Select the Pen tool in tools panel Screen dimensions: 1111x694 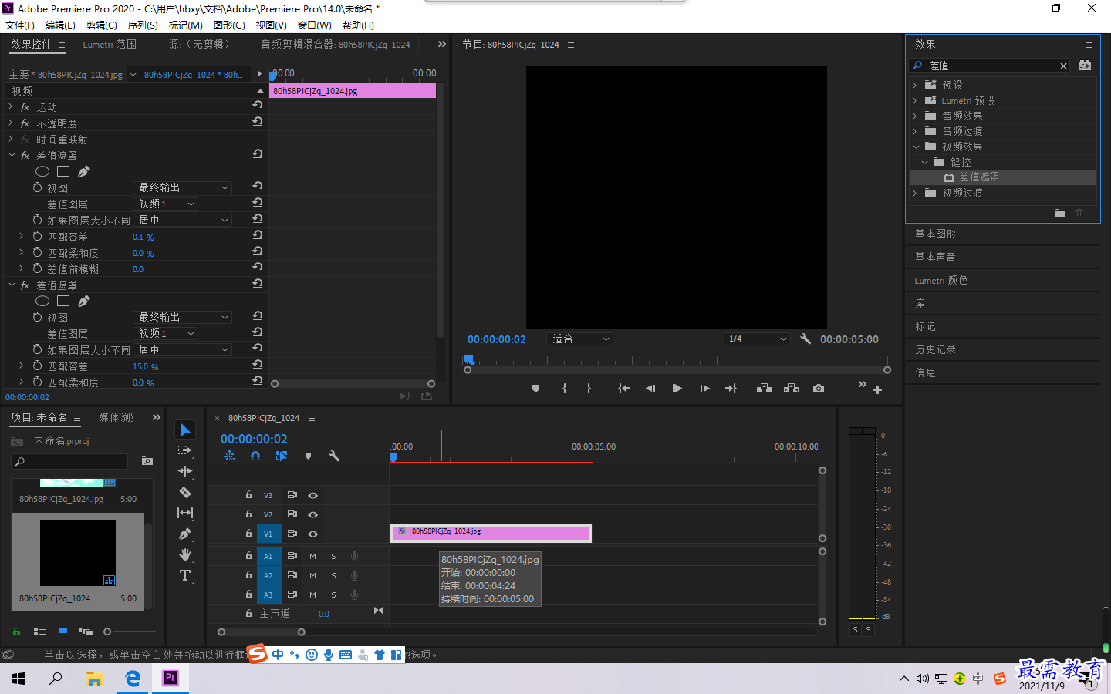tap(185, 534)
